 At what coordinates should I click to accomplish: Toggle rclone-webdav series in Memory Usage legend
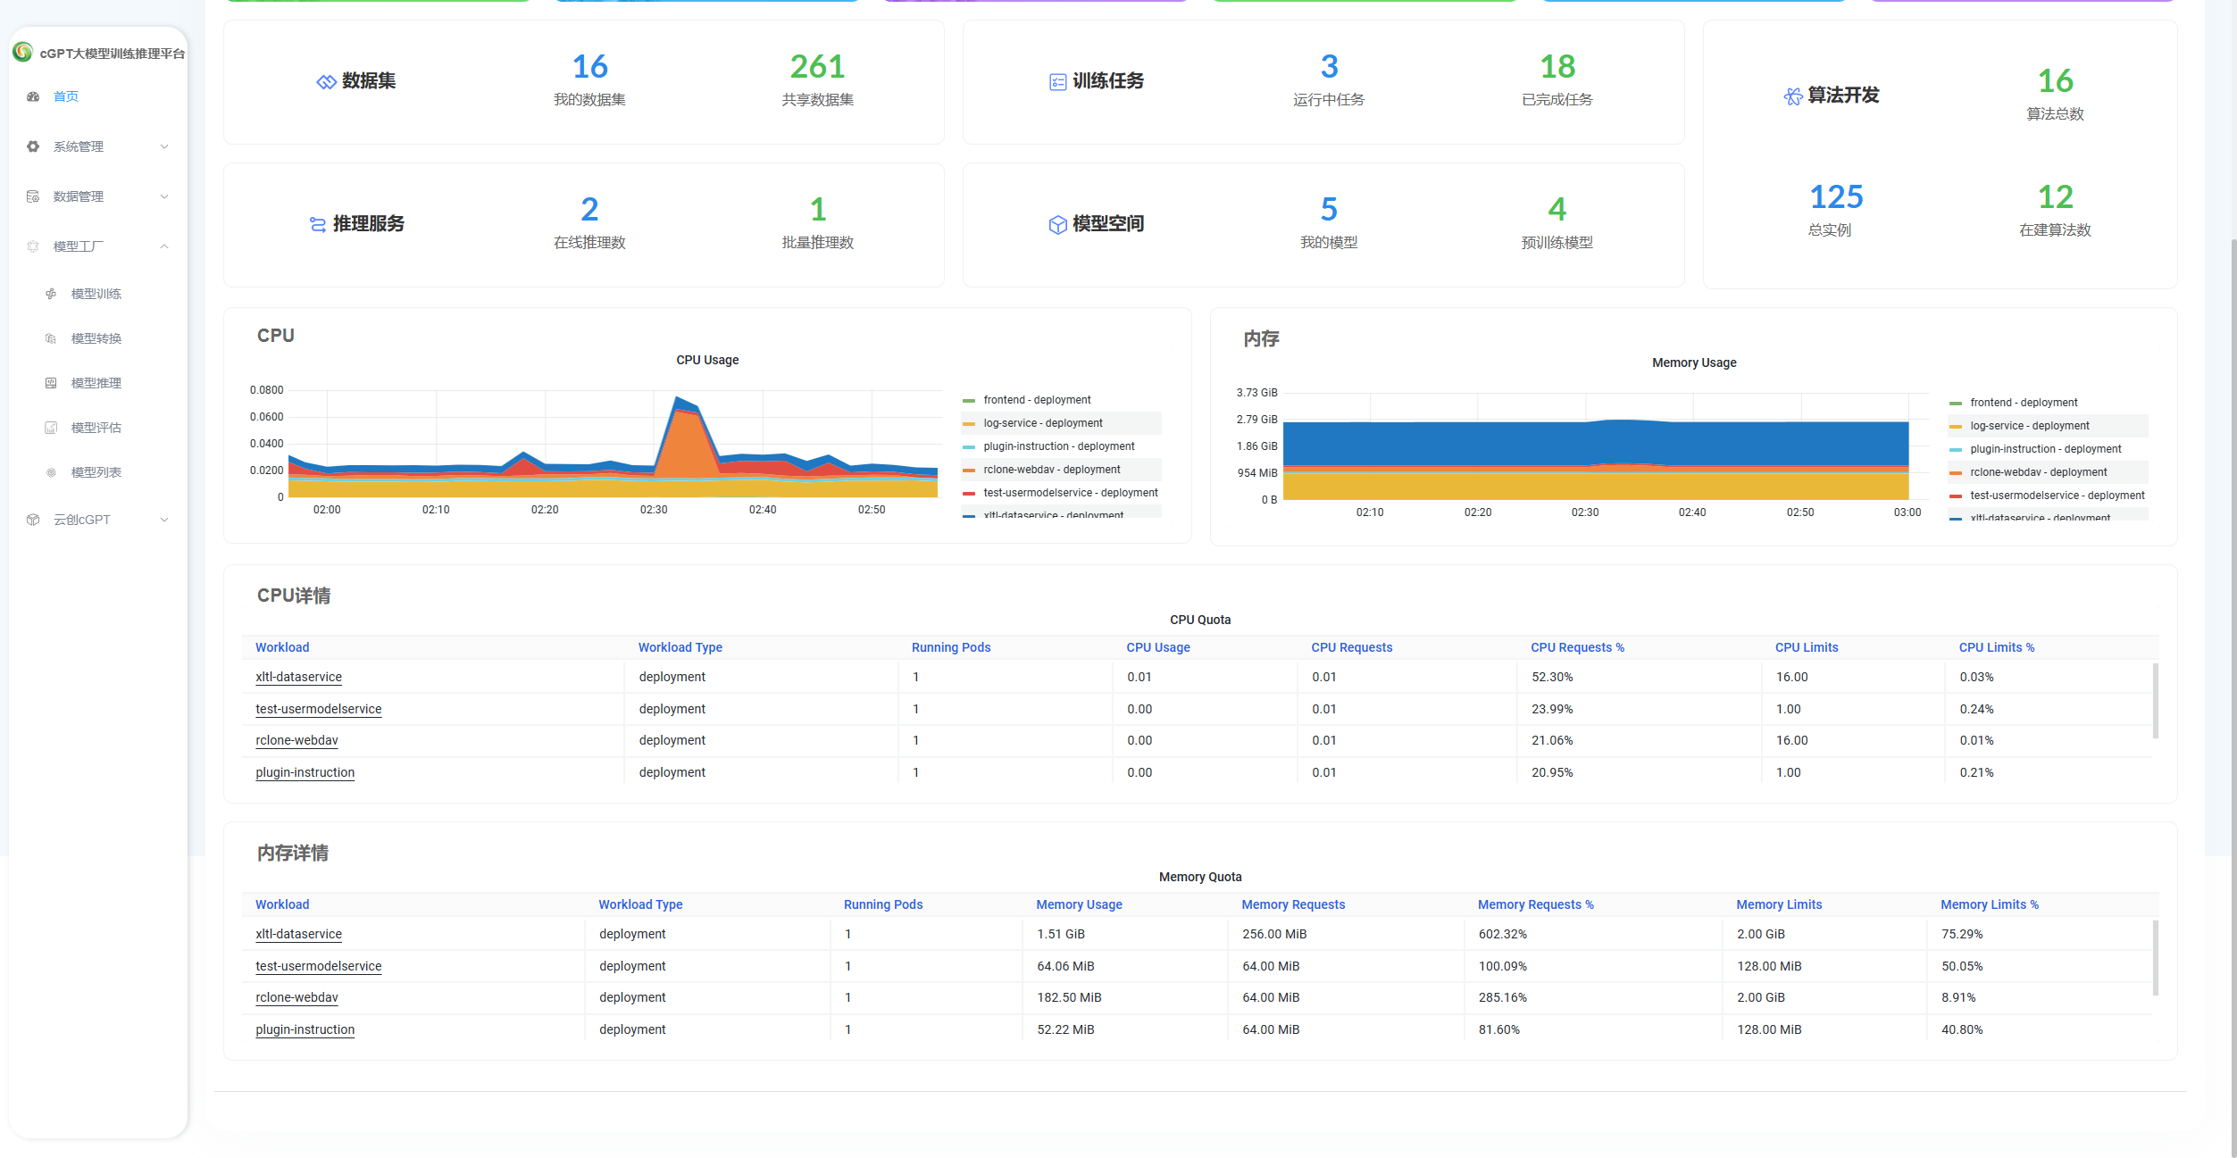click(2038, 472)
